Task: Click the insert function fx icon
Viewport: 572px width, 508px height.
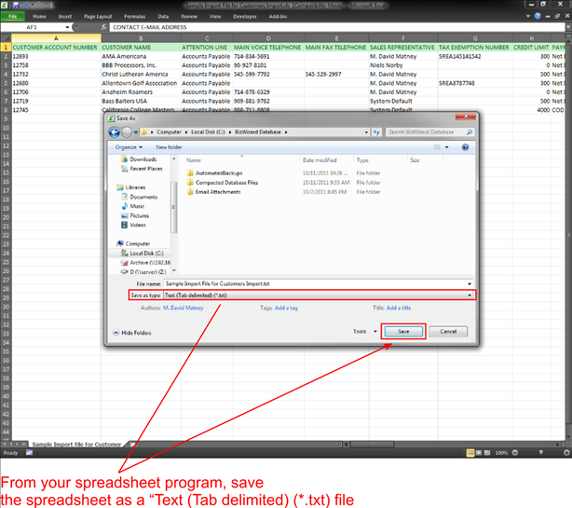Action: point(104,27)
